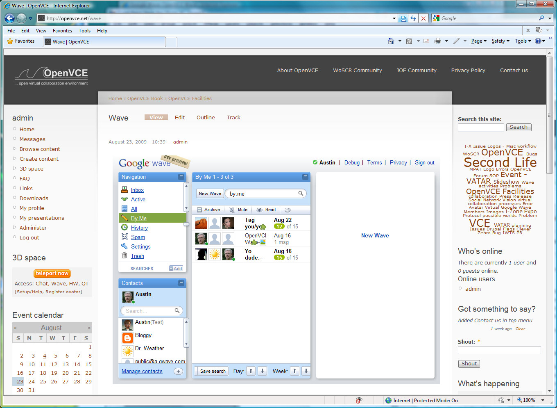This screenshot has height=408, width=557.
Task: Click the Save search button
Action: 213,371
